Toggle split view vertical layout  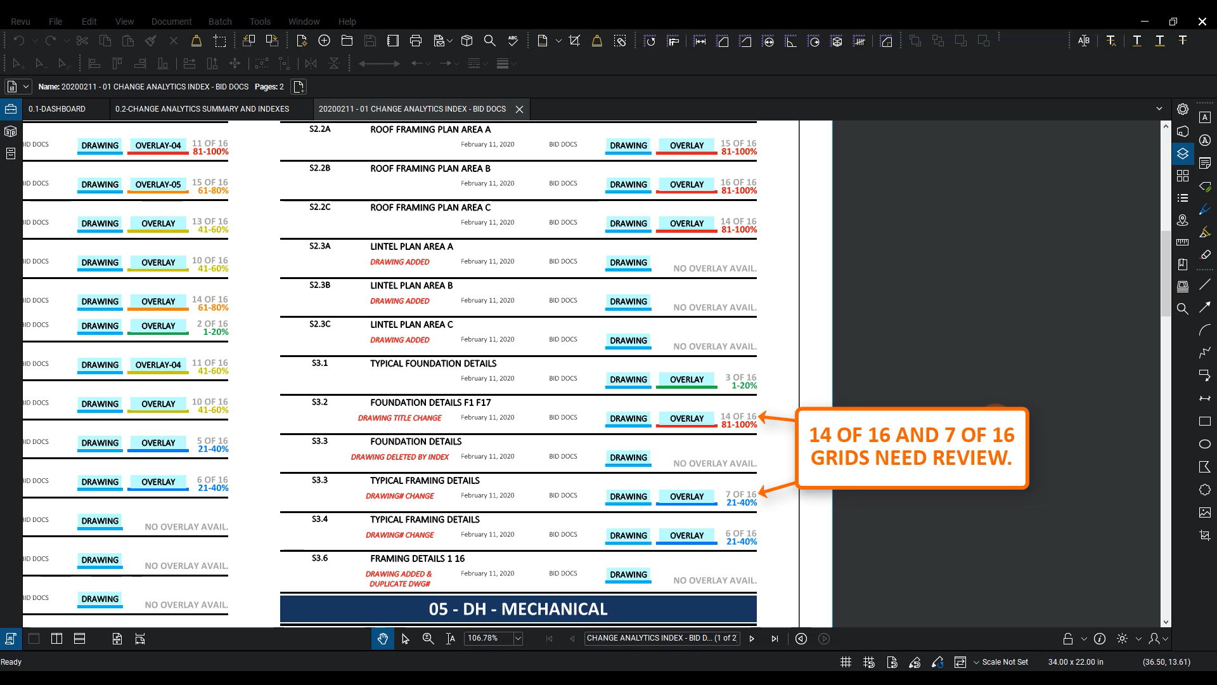(x=56, y=639)
